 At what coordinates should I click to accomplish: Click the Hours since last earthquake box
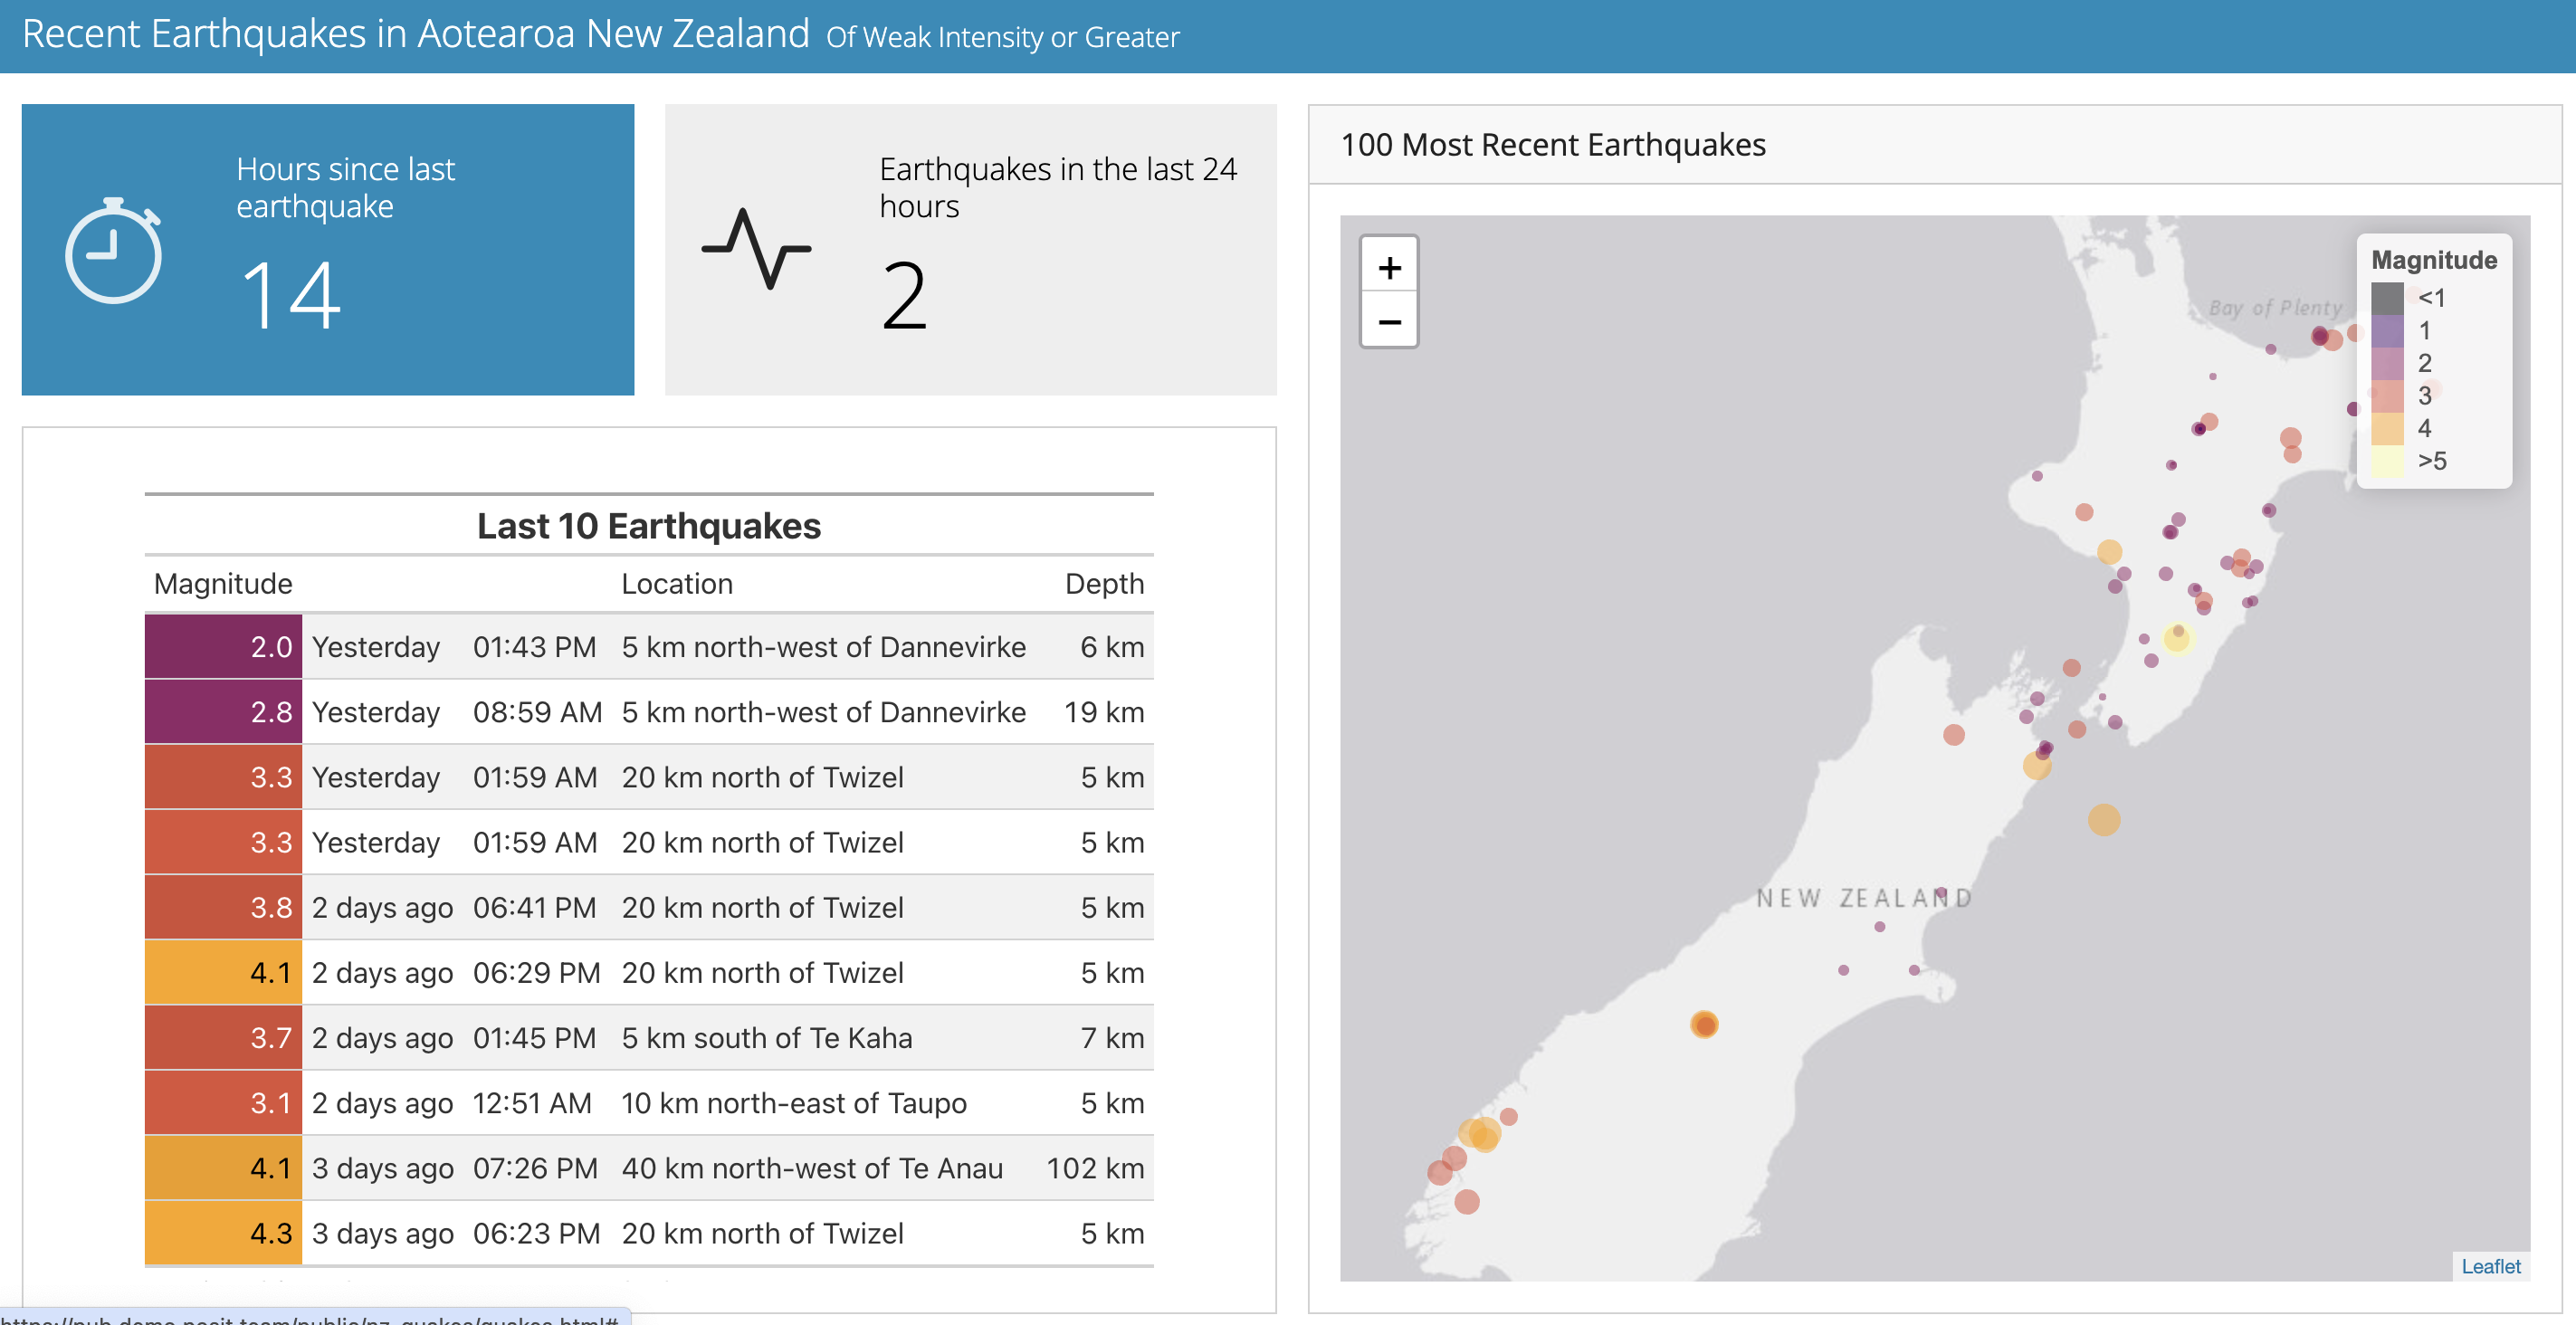328,249
